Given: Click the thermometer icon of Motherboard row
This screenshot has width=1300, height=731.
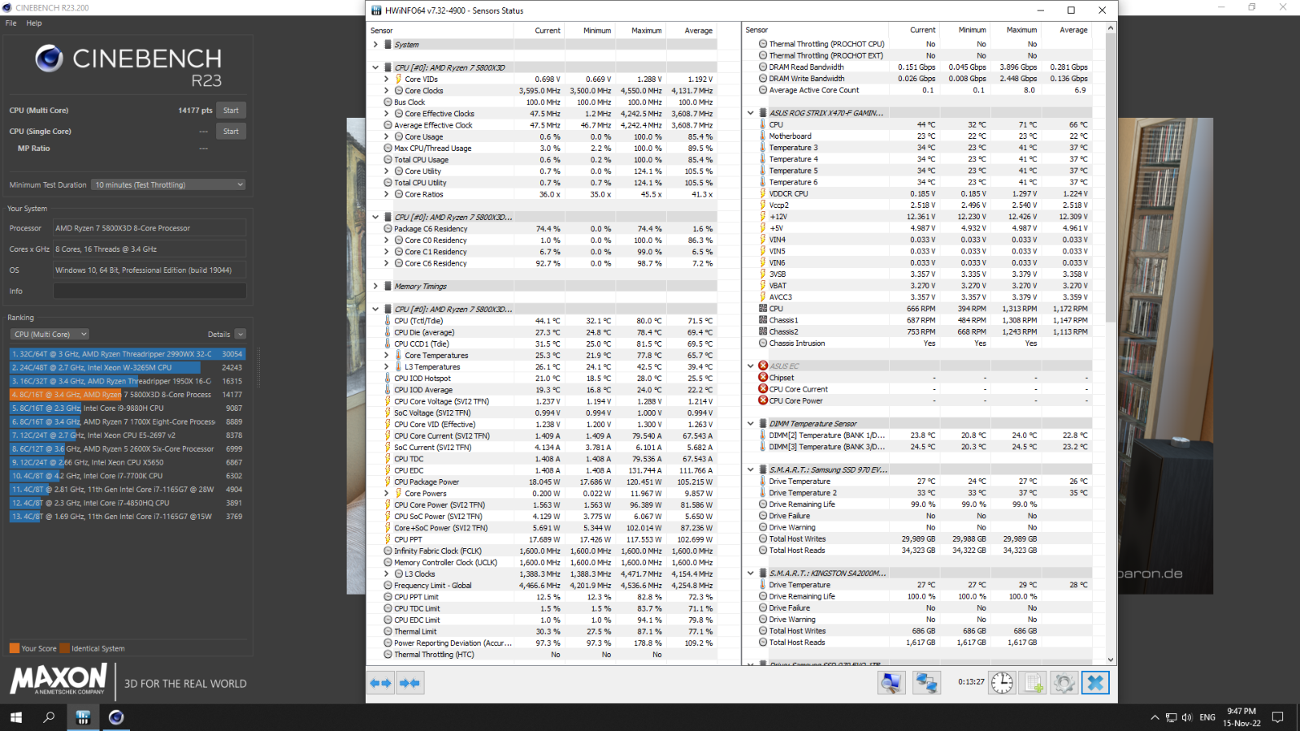Looking at the screenshot, I should [x=763, y=136].
